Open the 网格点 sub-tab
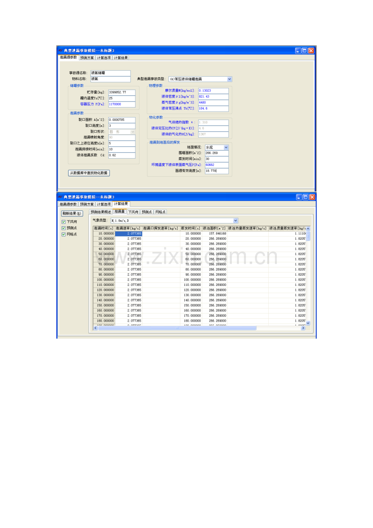The height and width of the screenshot is (528, 373). [160, 212]
